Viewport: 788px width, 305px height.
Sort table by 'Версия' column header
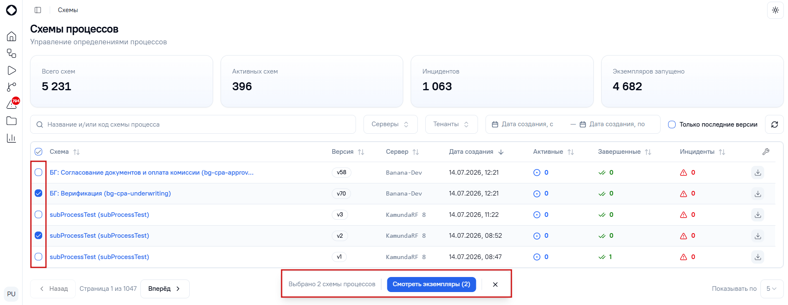tap(348, 152)
